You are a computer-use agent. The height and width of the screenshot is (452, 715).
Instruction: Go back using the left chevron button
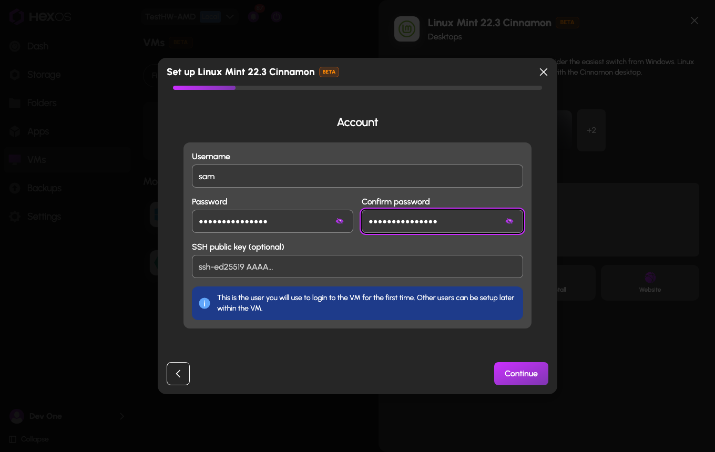(178, 374)
